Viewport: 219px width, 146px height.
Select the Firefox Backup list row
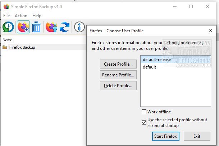click(x=44, y=47)
